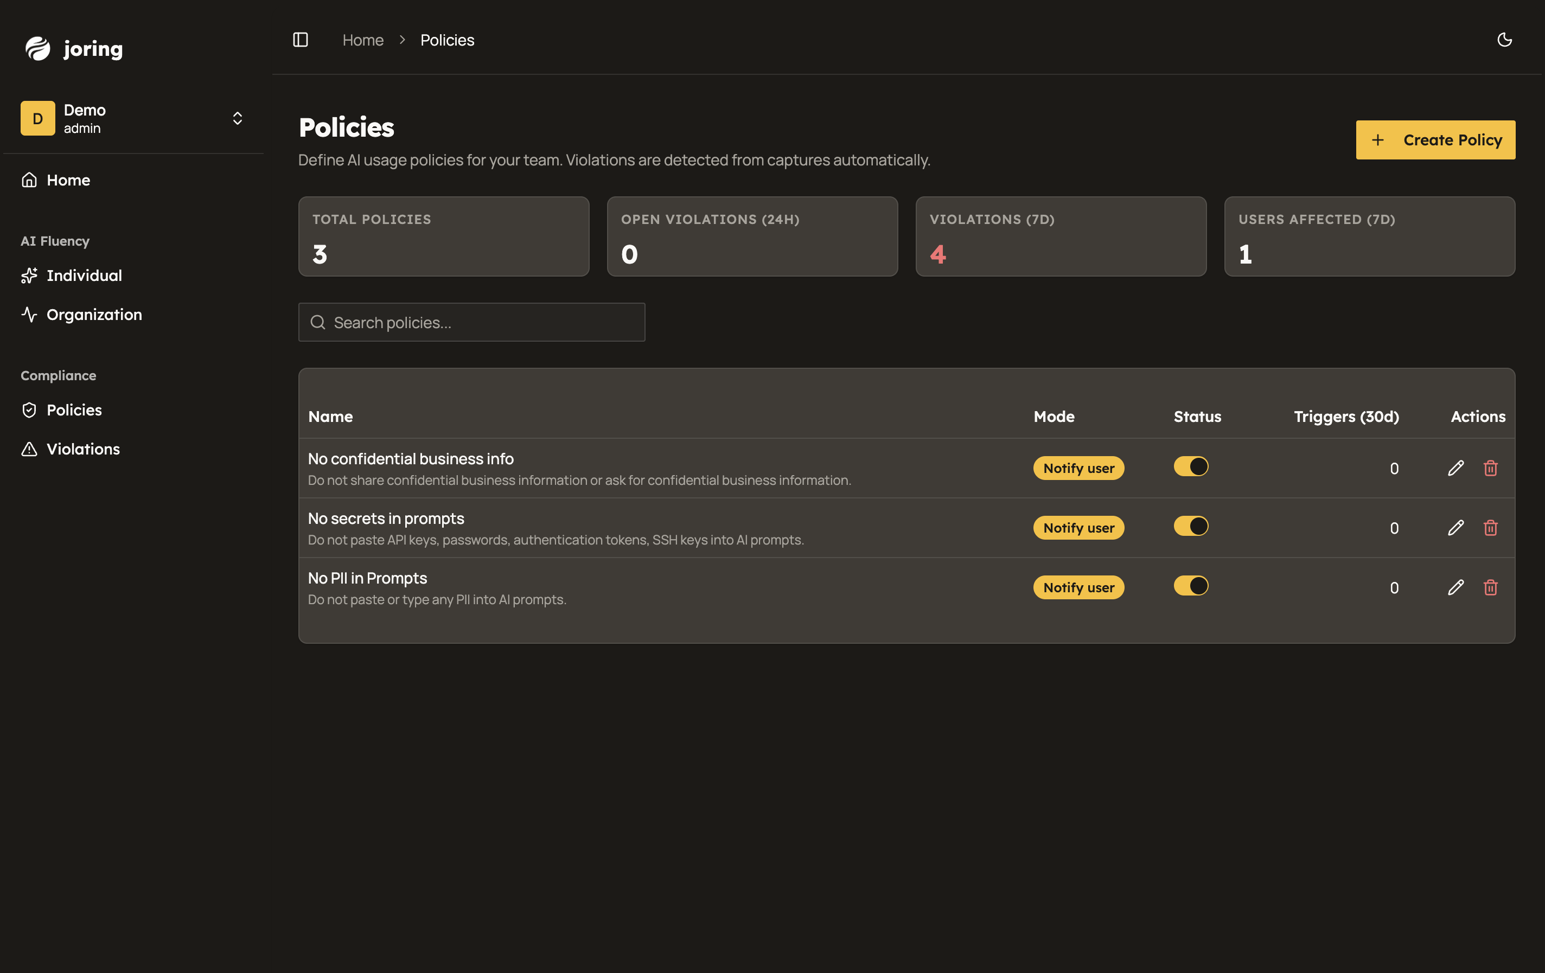This screenshot has height=973, width=1545.
Task: Follow the Home breadcrumb link
Action: 362,40
